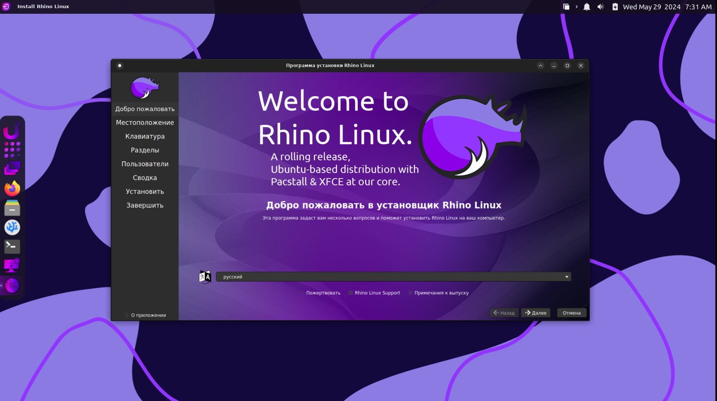Select the Пользователи step in the sidebar

(x=145, y=164)
